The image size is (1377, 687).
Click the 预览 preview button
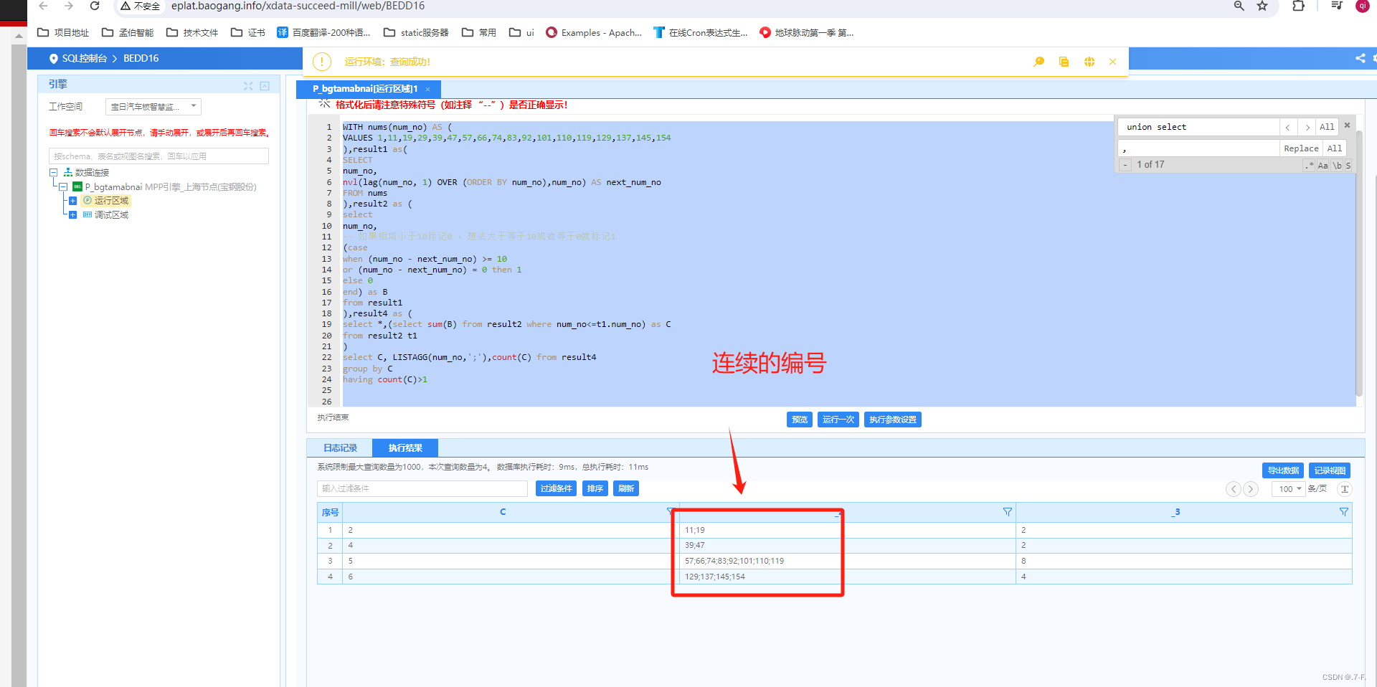click(800, 420)
